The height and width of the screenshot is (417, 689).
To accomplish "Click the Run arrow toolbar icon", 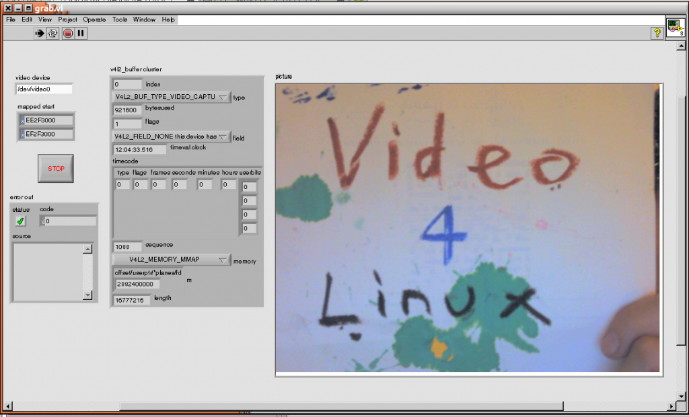I will click(39, 33).
